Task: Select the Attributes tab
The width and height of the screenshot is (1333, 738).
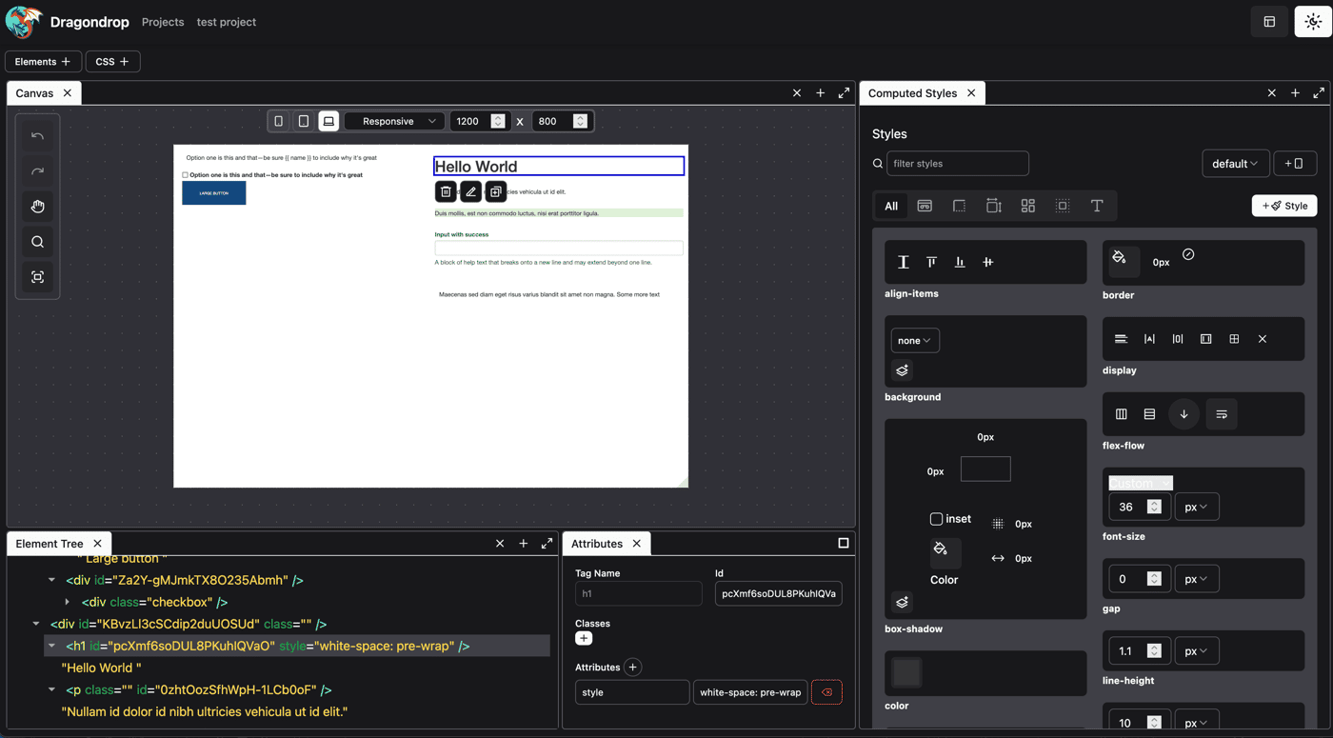Action: point(597,544)
